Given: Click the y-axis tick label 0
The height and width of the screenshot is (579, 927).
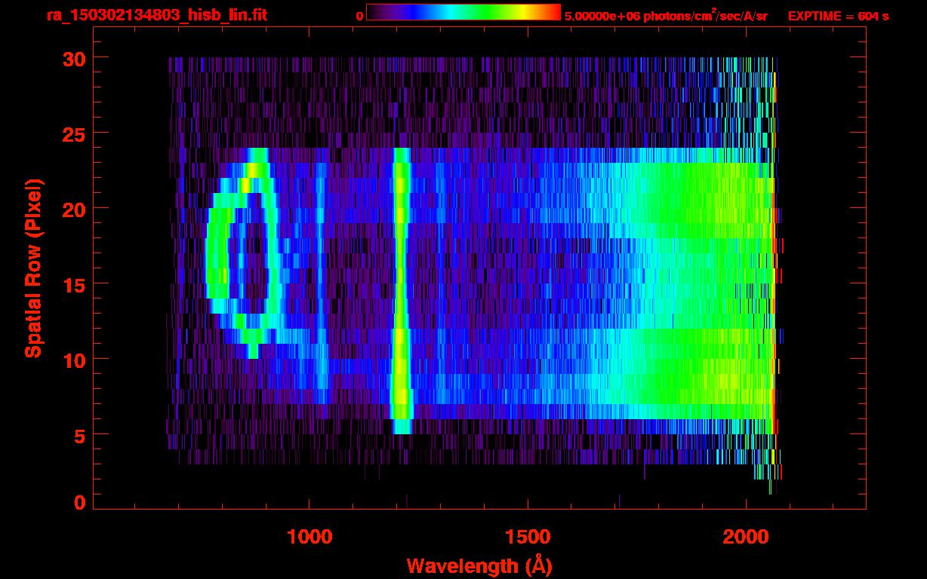Looking at the screenshot, I should coord(79,502).
